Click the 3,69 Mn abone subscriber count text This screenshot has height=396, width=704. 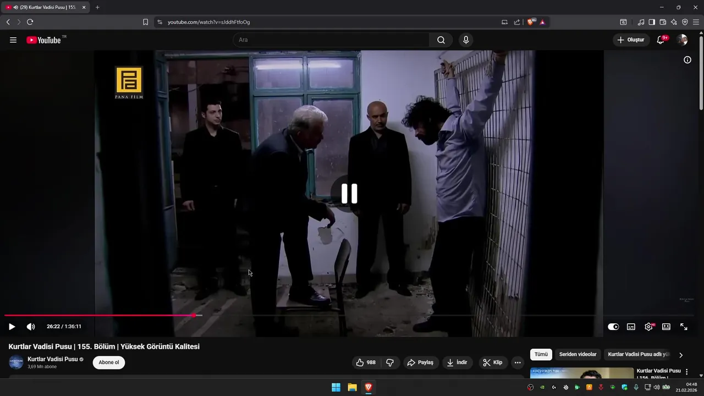(x=42, y=367)
